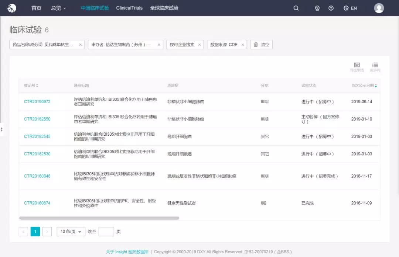Switch to the ClinicalTrials tab
Image resolution: width=399 pixels, height=257 pixels.
(x=129, y=8)
